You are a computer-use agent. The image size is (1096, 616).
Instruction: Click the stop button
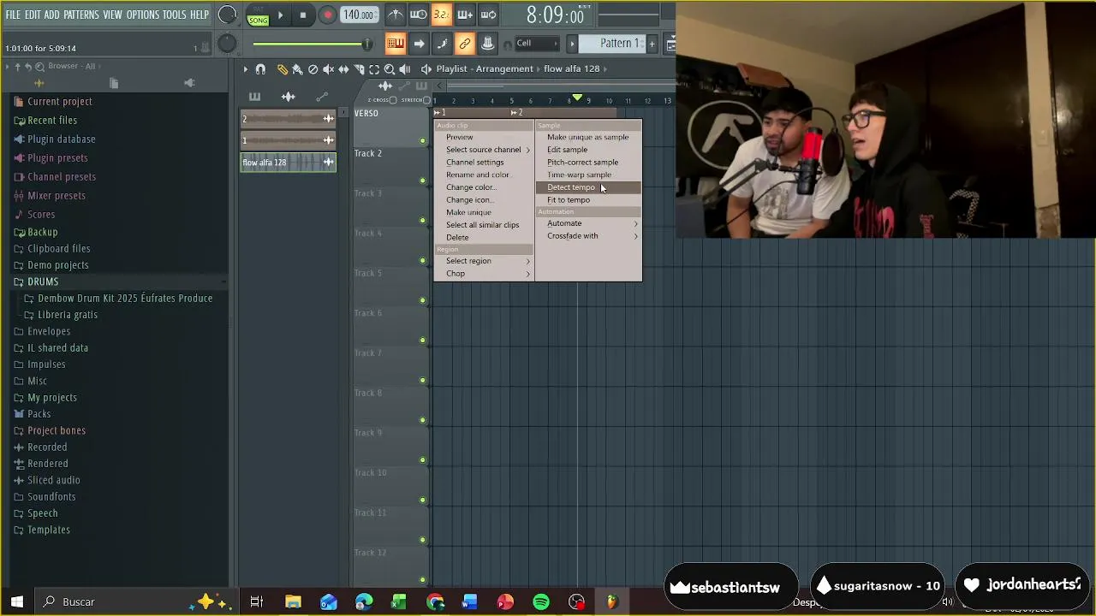click(302, 15)
